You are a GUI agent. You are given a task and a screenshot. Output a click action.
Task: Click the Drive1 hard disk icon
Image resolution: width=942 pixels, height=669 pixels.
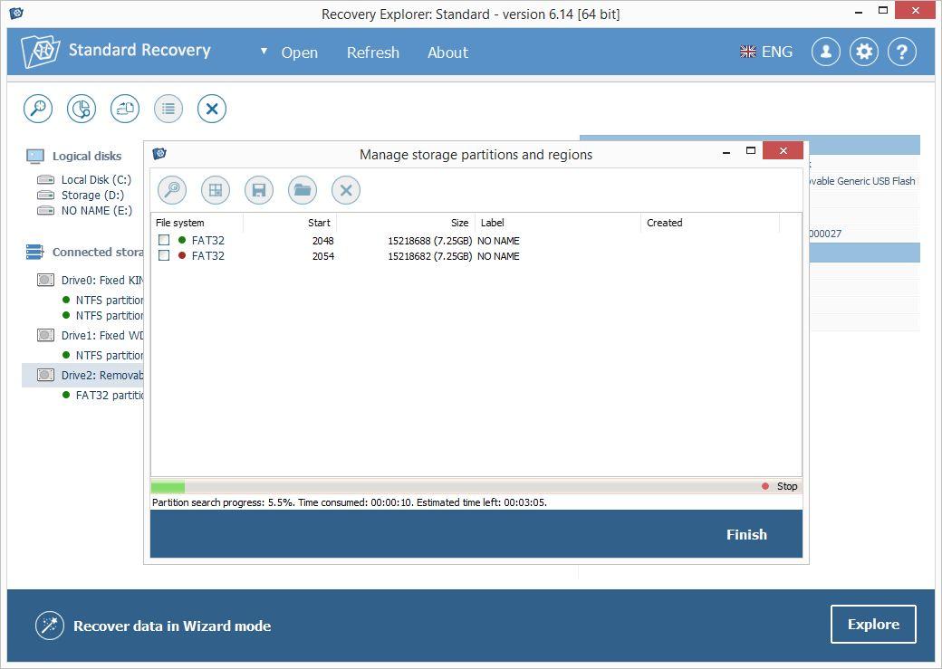click(45, 335)
